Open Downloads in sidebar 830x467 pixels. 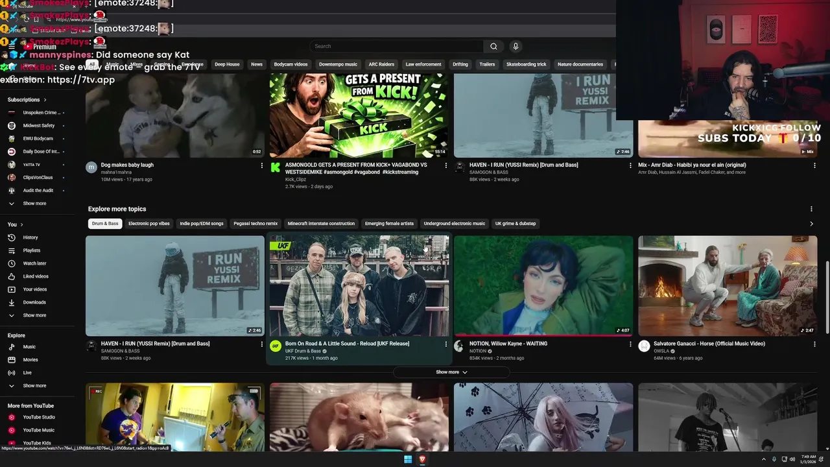pos(34,302)
